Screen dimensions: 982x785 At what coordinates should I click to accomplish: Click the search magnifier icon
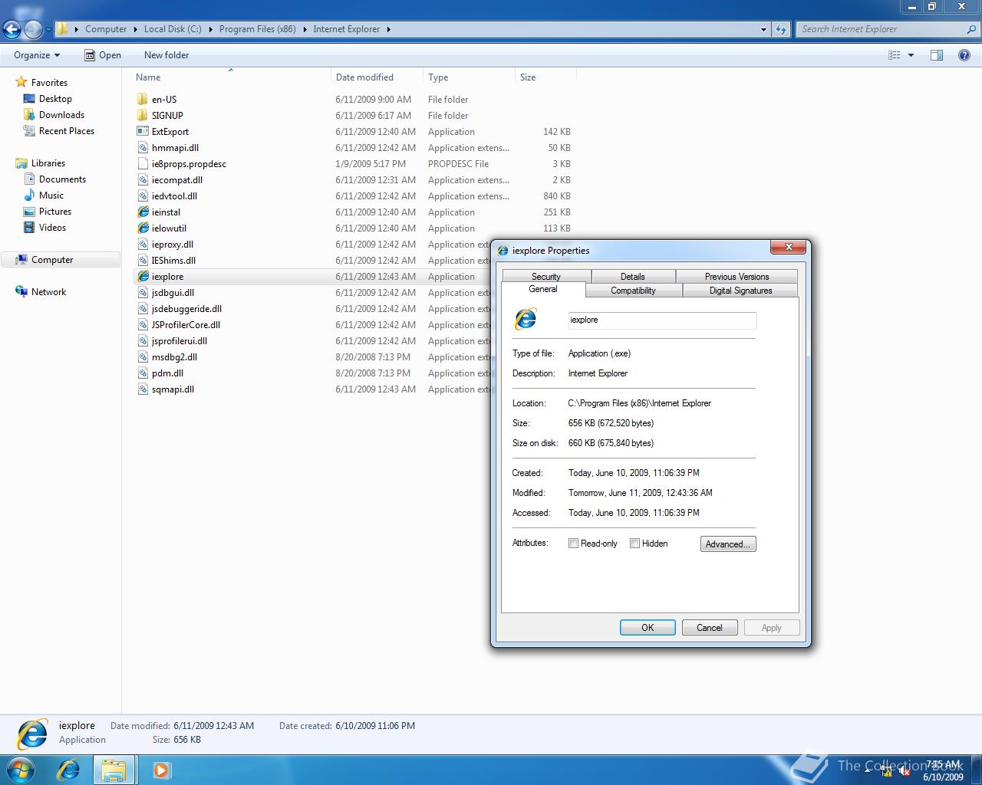(971, 29)
